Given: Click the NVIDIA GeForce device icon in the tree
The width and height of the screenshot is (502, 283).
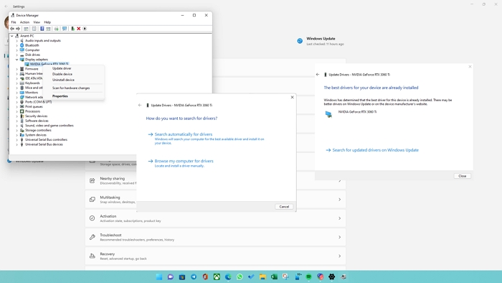Looking at the screenshot, I should (x=27, y=64).
